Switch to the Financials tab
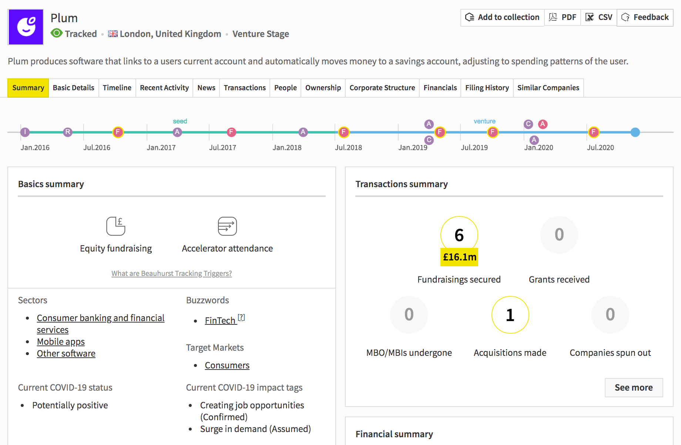The width and height of the screenshot is (681, 445). pyautogui.click(x=440, y=88)
